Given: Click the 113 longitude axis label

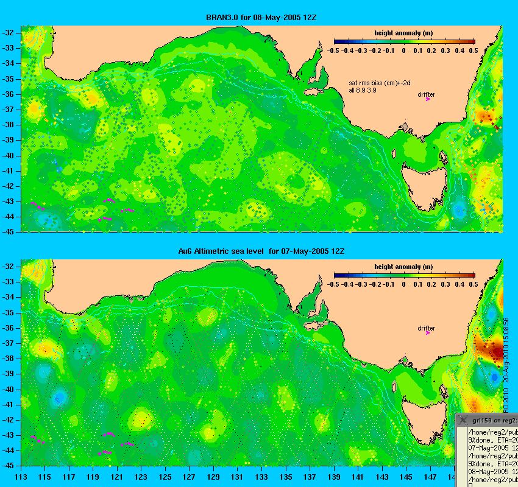Looking at the screenshot, I should 21,477.
